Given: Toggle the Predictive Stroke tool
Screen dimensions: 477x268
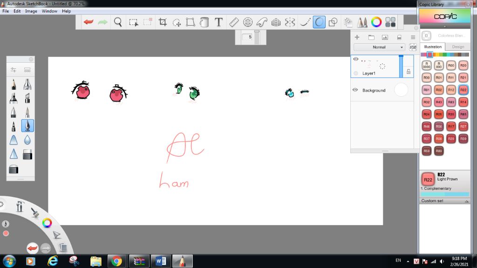Looking at the screenshot, I should [x=319, y=22].
